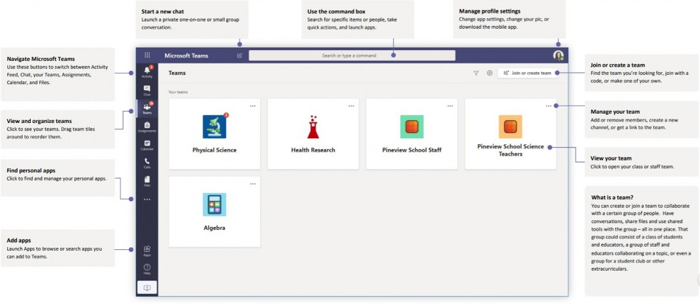Open Teams settings gear icon
Image resolution: width=700 pixels, height=304 pixels.
pos(489,73)
